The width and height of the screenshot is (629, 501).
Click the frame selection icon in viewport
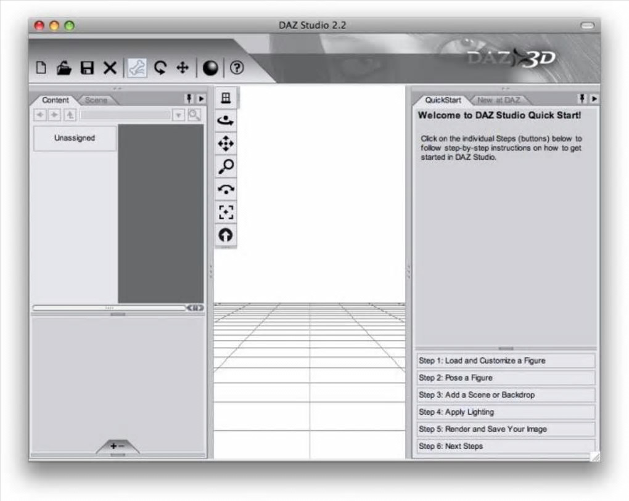(x=226, y=212)
